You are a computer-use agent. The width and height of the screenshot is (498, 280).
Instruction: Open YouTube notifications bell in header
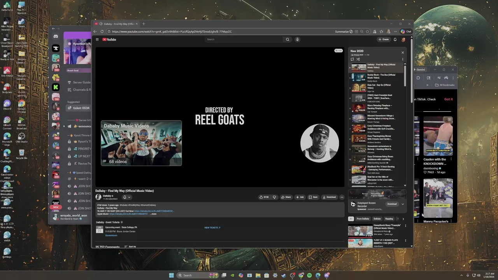[395, 39]
